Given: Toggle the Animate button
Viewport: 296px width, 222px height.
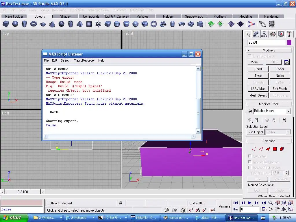Looking at the screenshot, I should (x=224, y=206).
